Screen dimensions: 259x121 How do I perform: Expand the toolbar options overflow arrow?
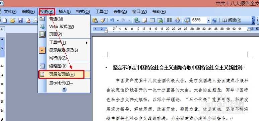(x=253, y=20)
